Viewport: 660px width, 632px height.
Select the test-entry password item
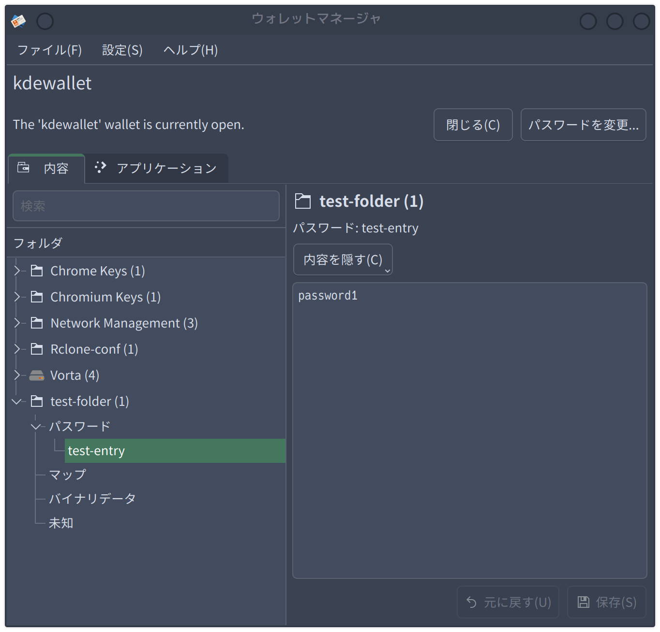coord(96,450)
